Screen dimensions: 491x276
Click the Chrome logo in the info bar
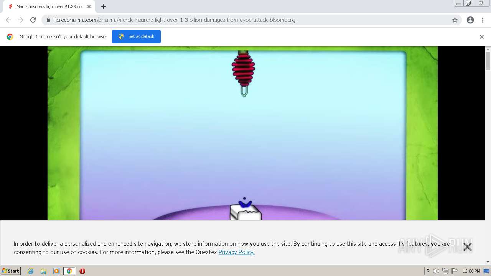(x=10, y=37)
